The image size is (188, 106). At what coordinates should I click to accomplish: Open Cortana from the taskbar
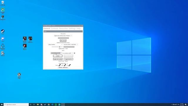31,105
